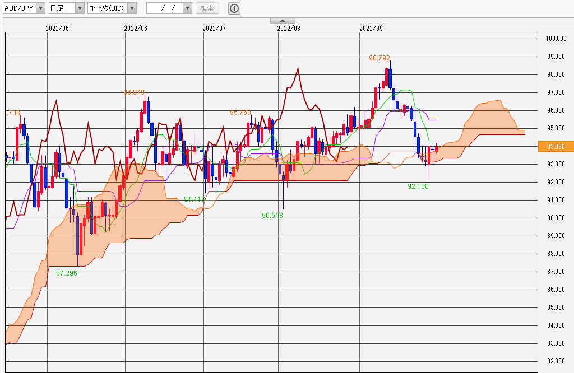Image resolution: width=574 pixels, height=373 pixels.
Task: Click the 92.000 price axis label
Action: (x=556, y=182)
